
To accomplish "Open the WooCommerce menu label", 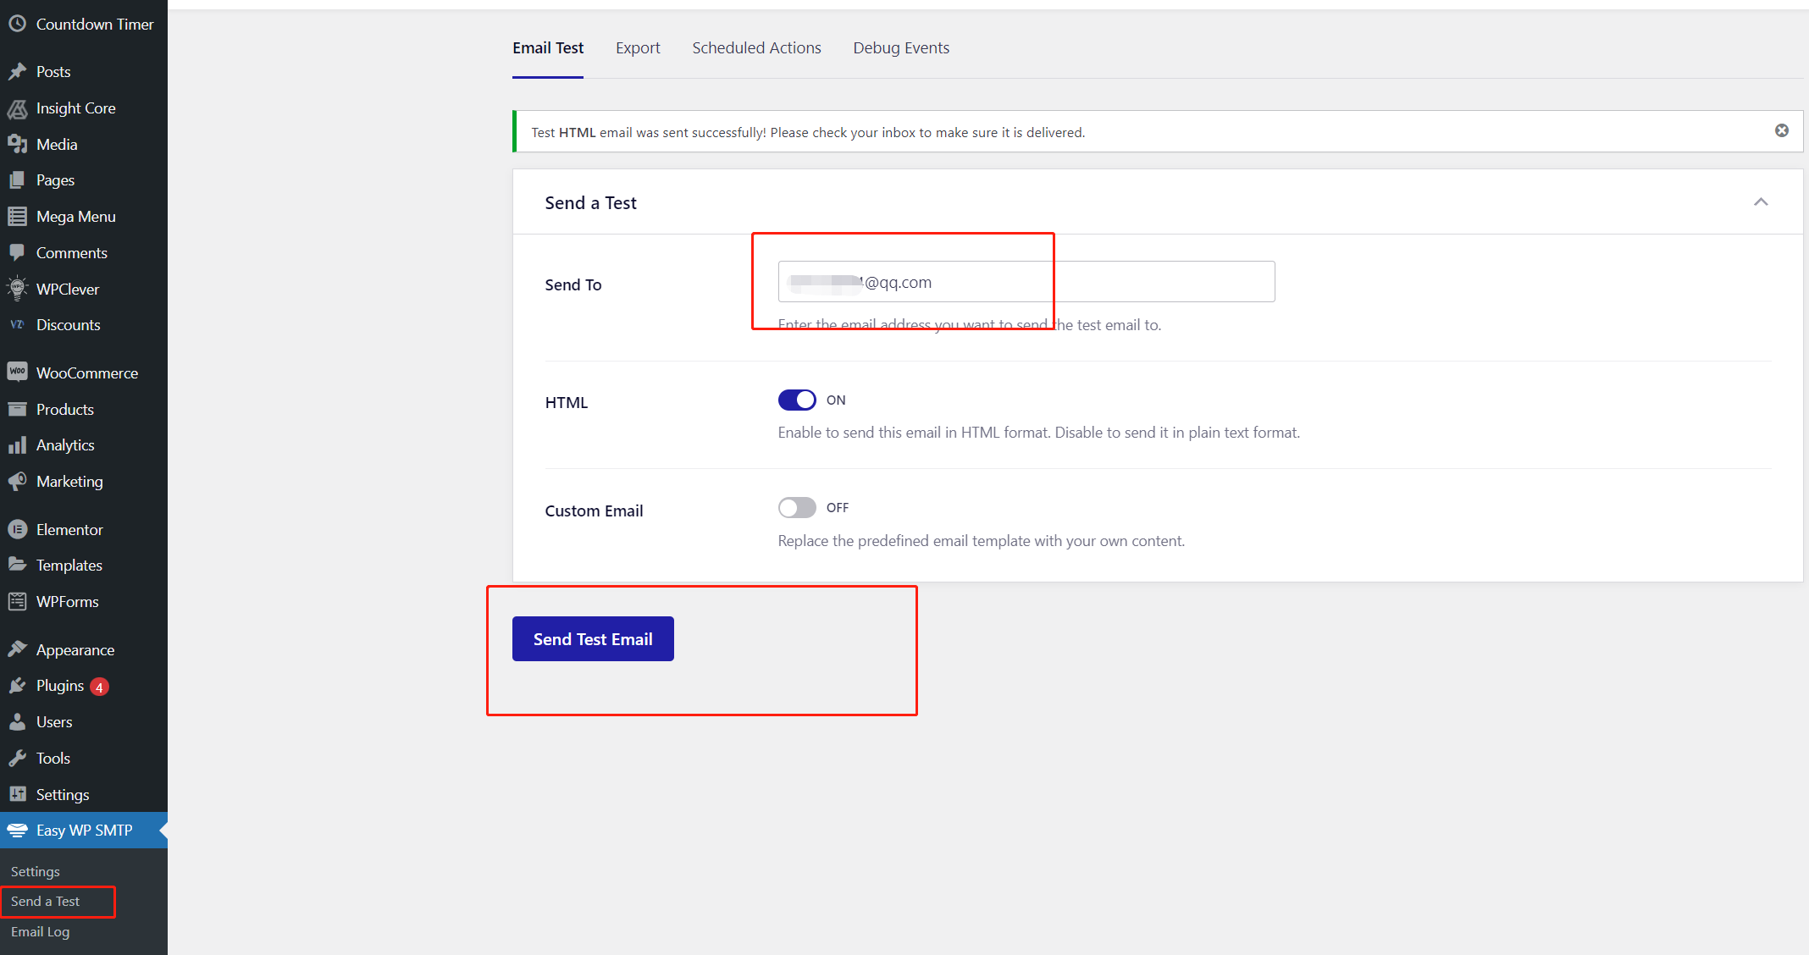I will (x=87, y=373).
